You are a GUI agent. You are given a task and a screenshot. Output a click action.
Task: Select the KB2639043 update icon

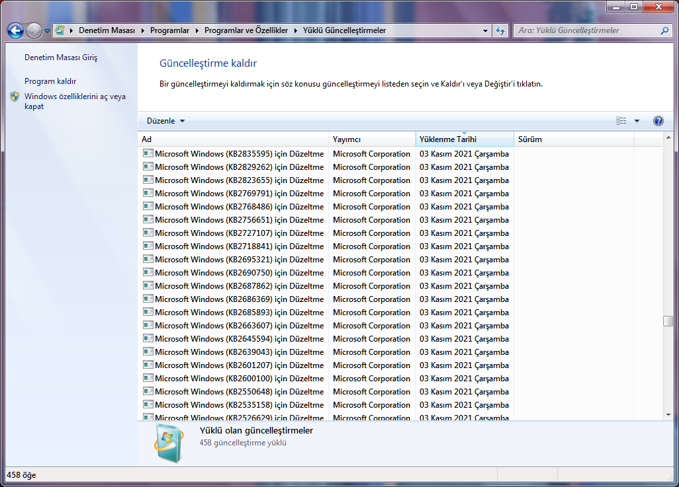coord(148,352)
